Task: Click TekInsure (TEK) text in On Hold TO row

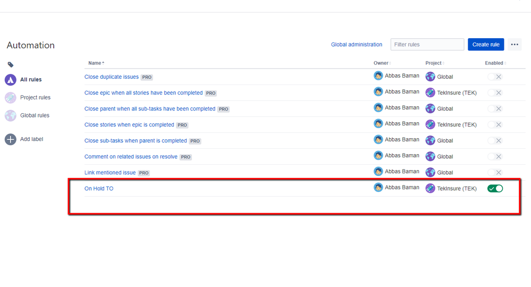Action: point(457,189)
